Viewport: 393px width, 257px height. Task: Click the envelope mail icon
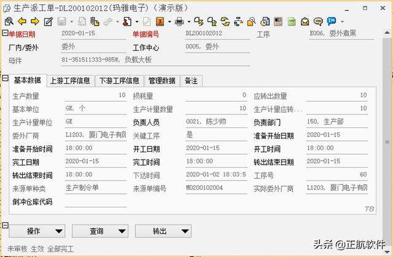(x=305, y=21)
